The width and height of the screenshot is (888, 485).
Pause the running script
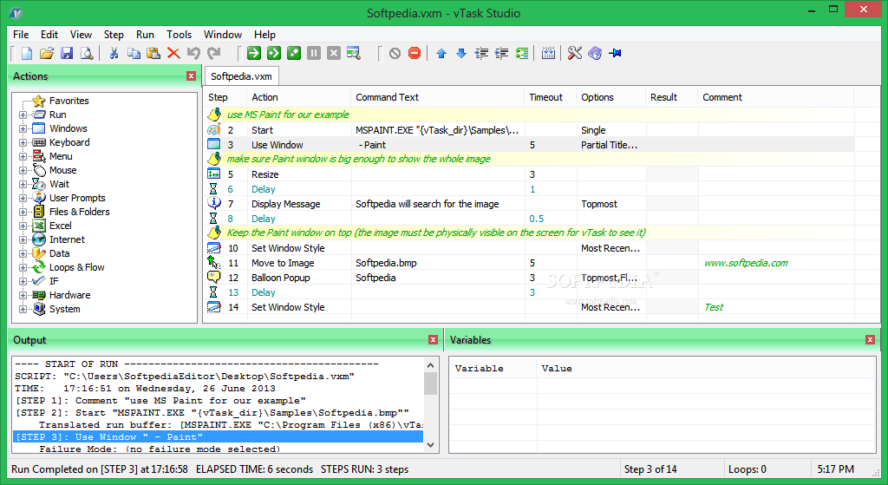pyautogui.click(x=314, y=53)
